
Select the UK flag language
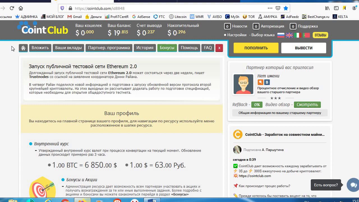pos(289,35)
